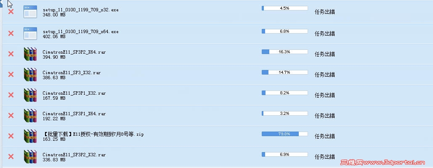Click the 79.8% progress bar of the zip download

[284, 134]
